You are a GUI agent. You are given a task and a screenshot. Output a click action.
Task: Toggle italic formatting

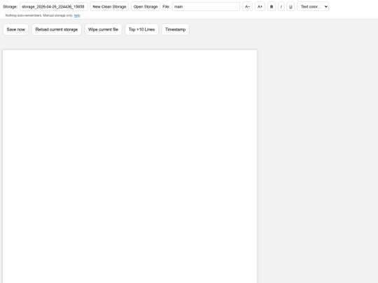[281, 6]
